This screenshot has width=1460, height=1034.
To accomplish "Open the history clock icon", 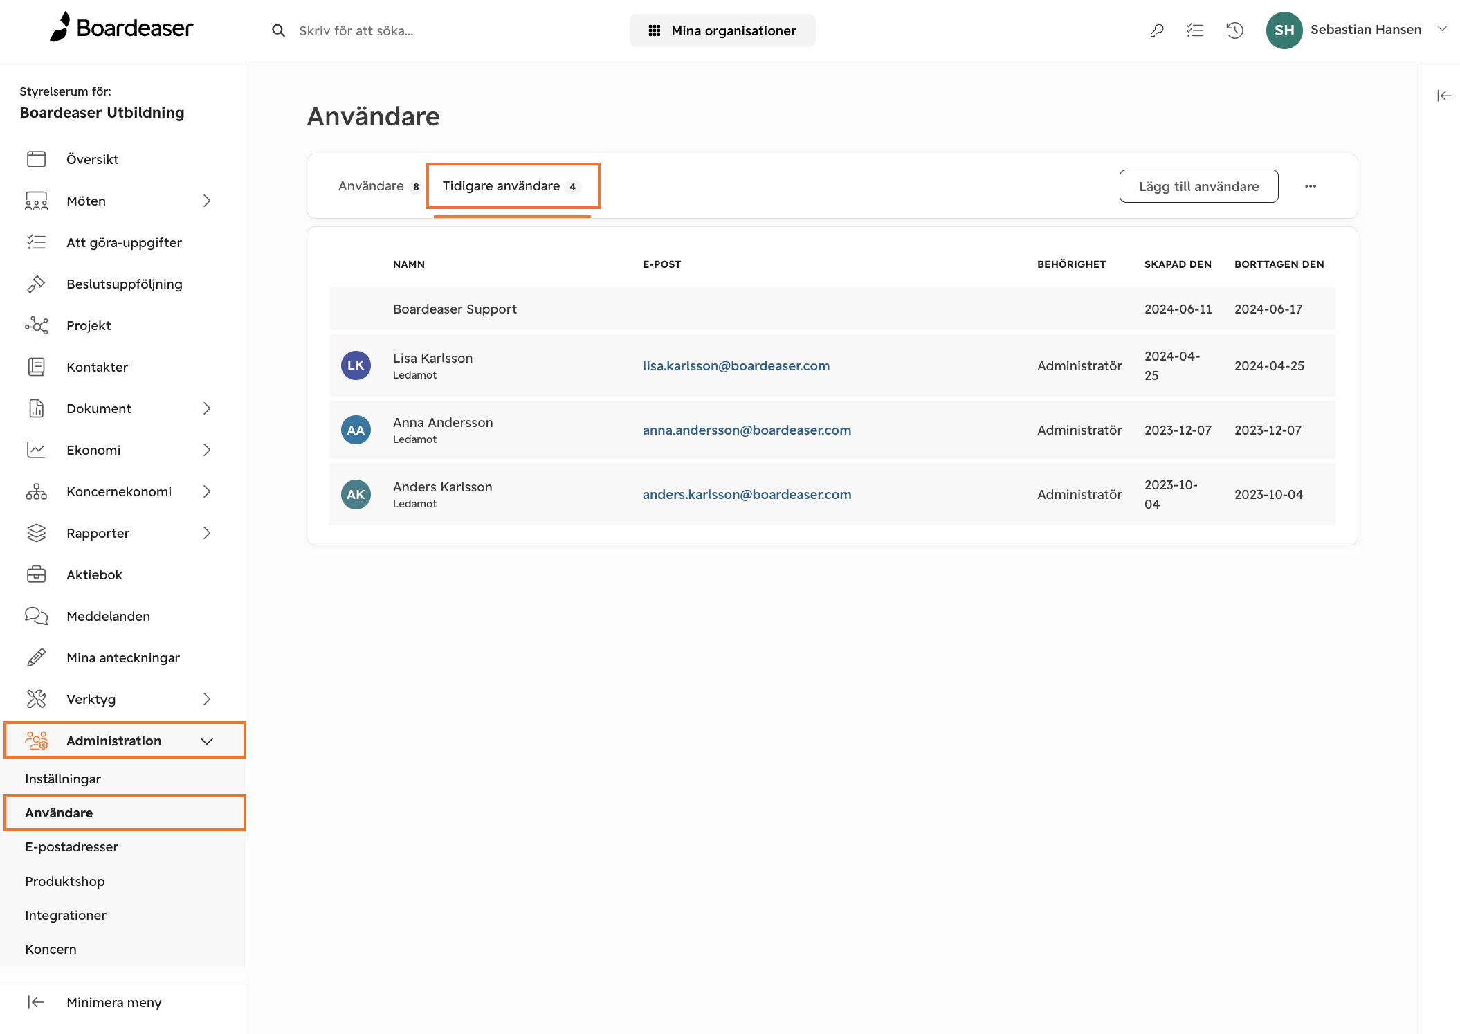I will coord(1235,30).
